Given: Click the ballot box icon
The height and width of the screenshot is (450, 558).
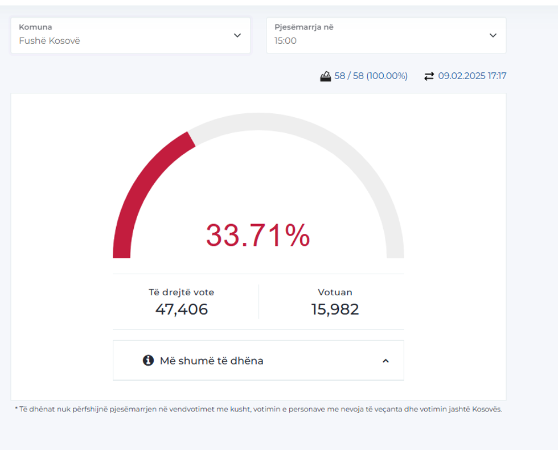Looking at the screenshot, I should 326,76.
